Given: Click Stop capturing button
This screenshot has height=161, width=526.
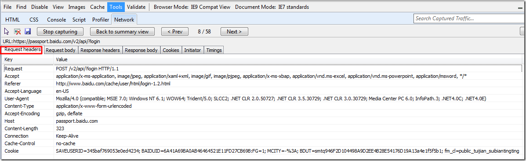Looking at the screenshot, I should click(60, 32).
